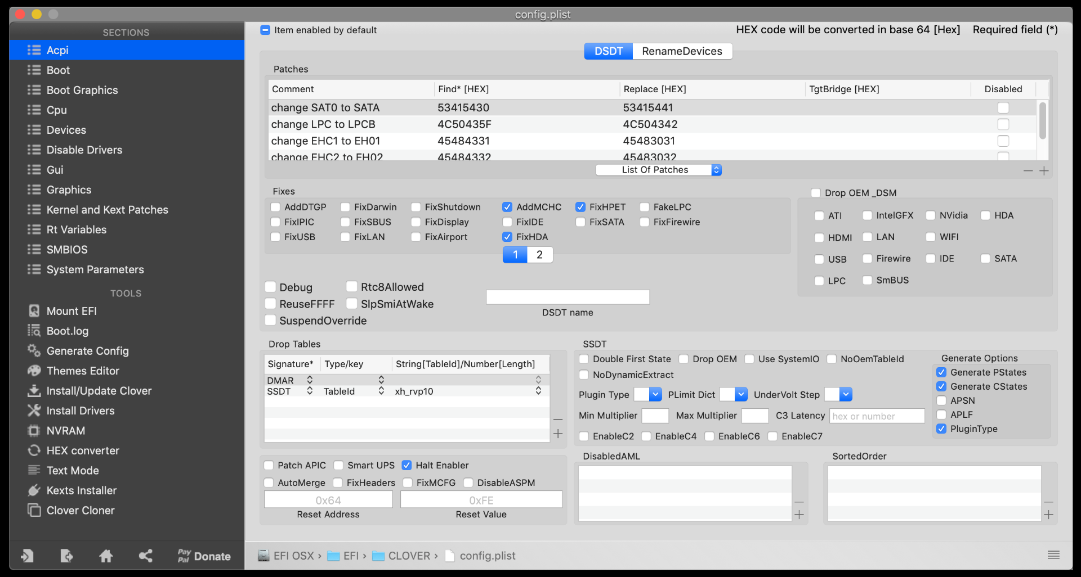
Task: Click the DSDT name input field
Action: pyautogui.click(x=568, y=297)
